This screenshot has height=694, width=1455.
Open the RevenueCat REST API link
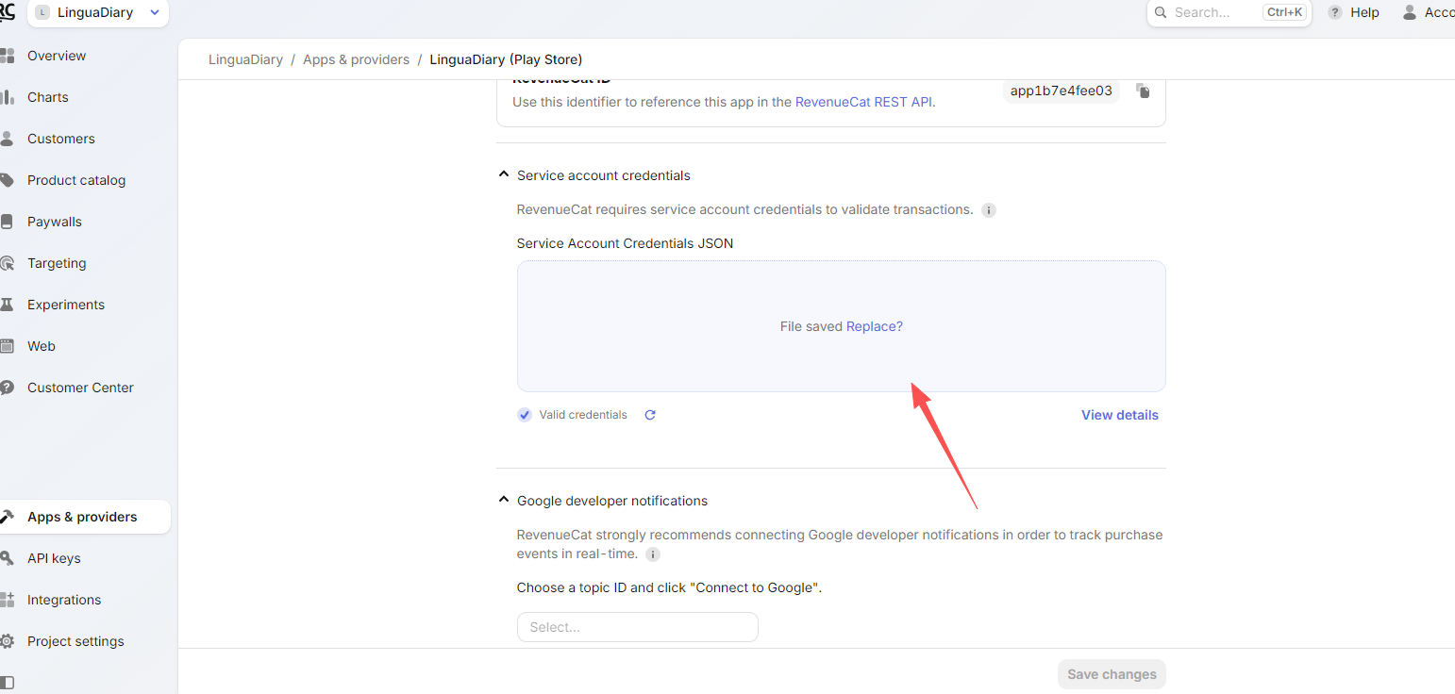pyautogui.click(x=864, y=102)
